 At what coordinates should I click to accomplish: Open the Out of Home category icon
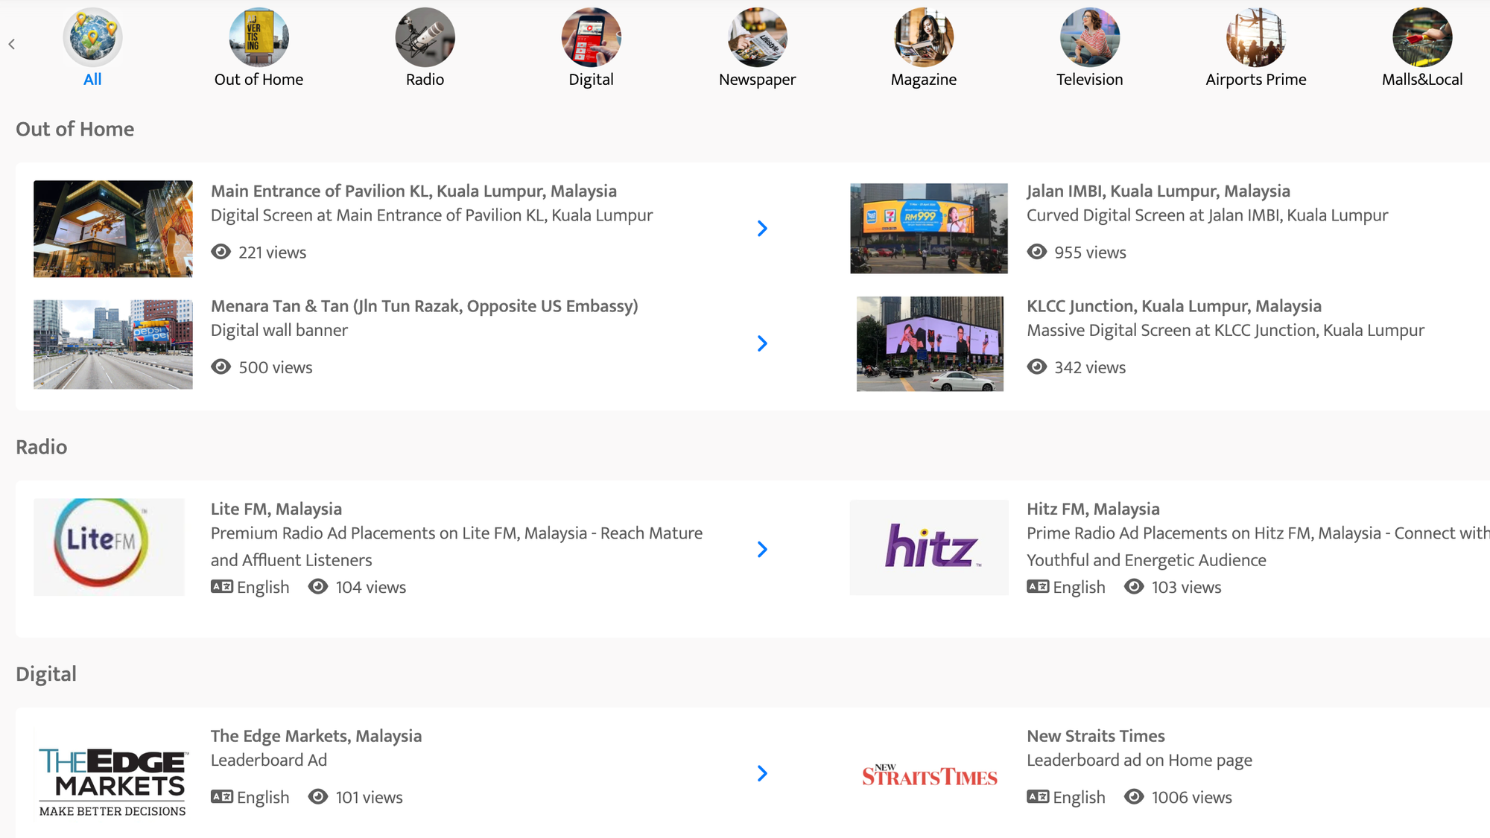click(x=259, y=37)
